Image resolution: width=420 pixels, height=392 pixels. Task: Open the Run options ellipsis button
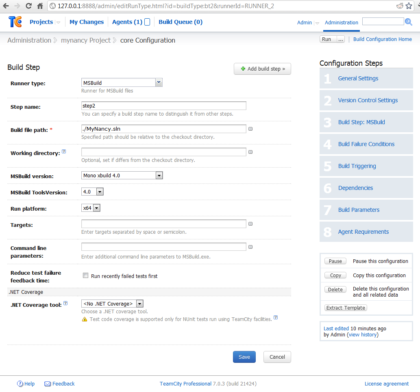coord(340,39)
